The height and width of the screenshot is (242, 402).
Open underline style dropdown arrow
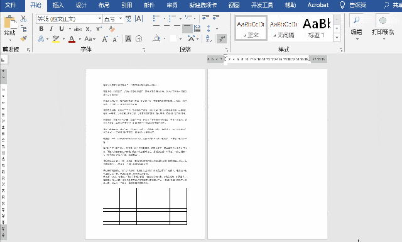70,29
